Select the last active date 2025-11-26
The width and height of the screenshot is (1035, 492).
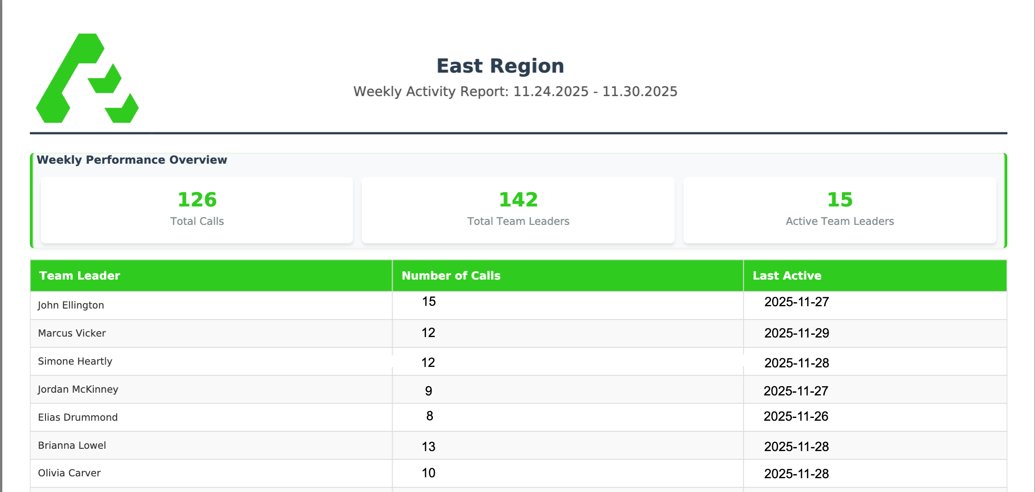click(x=796, y=416)
